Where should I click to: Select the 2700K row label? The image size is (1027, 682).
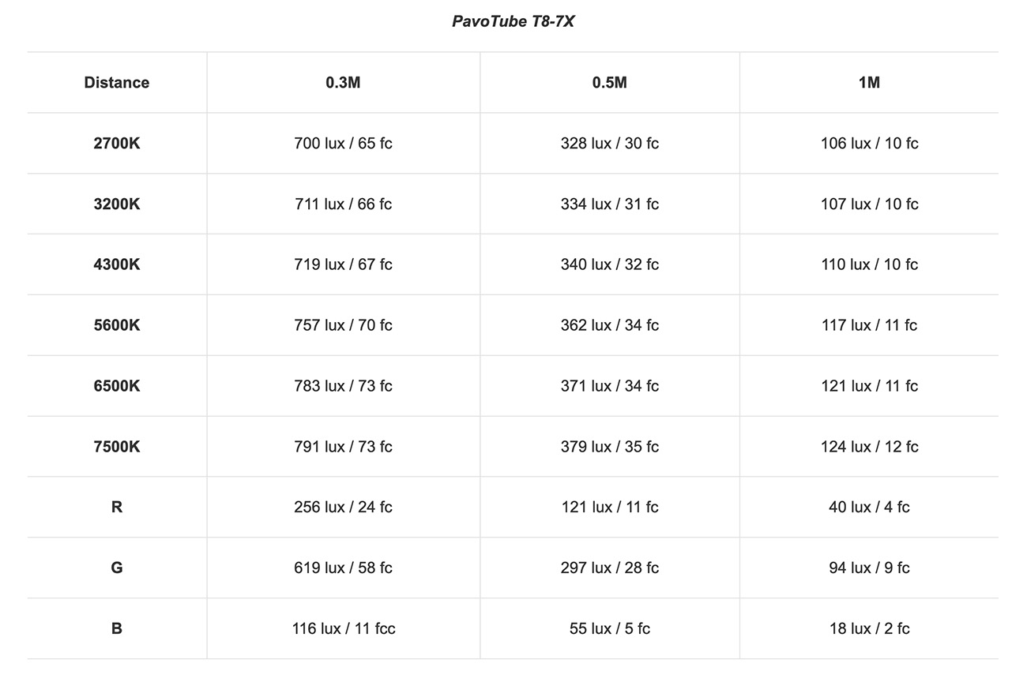point(117,143)
